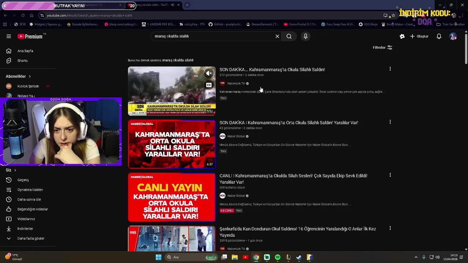This screenshot has width=468, height=263.
Task: Open the Windows Start menu
Action: pos(158,257)
